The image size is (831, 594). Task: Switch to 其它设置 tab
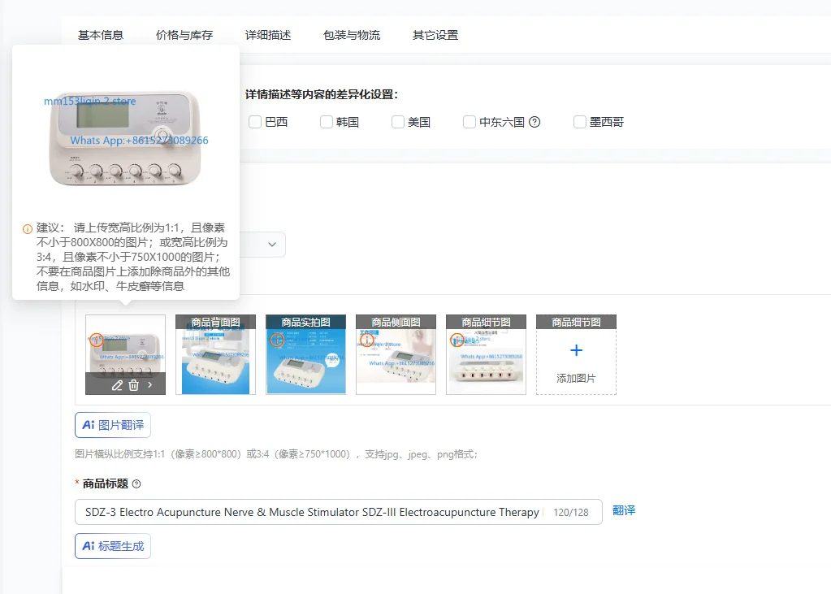pyautogui.click(x=435, y=35)
